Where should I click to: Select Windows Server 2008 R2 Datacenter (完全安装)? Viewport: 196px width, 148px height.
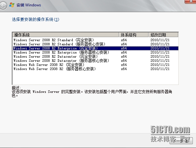(x=96, y=56)
